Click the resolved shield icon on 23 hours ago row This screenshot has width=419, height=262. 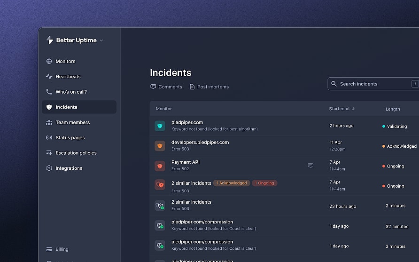[160, 206]
